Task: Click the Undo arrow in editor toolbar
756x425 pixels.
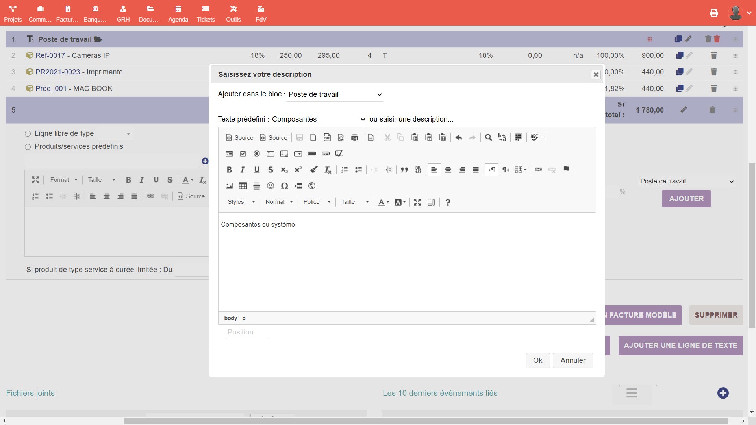Action: point(459,137)
